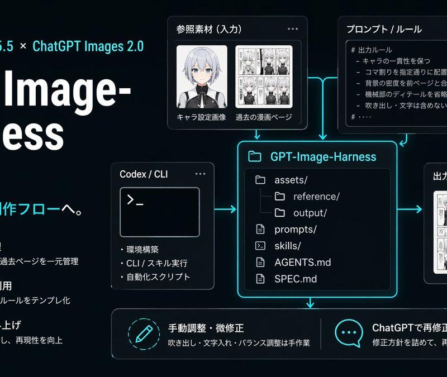Image resolution: width=447 pixels, height=377 pixels.
Task: Click the コマ割りを指定通りに rule line
Action: tap(402, 72)
